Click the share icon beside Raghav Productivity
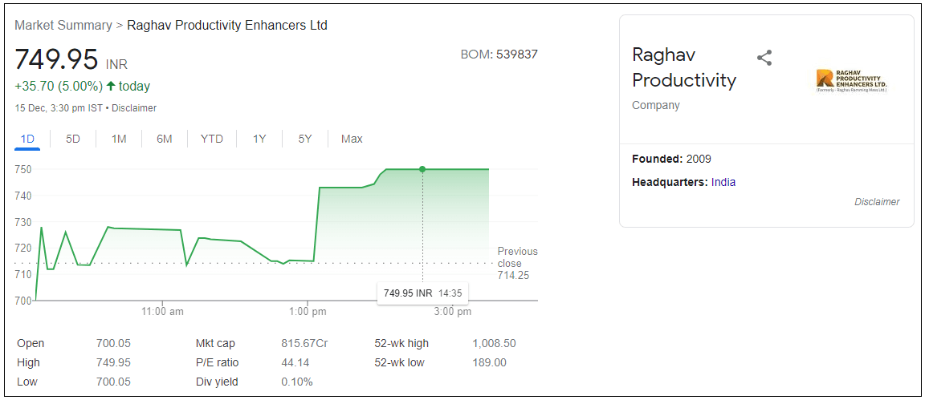The image size is (925, 400). pyautogui.click(x=764, y=58)
